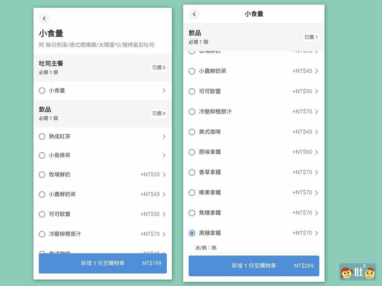Choose 榛果拿鐵 radio option
382x286 pixels.
click(x=192, y=193)
